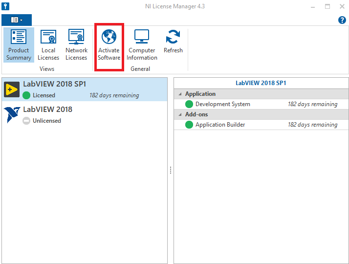Open the blue application menu dropdown

[x=17, y=20]
